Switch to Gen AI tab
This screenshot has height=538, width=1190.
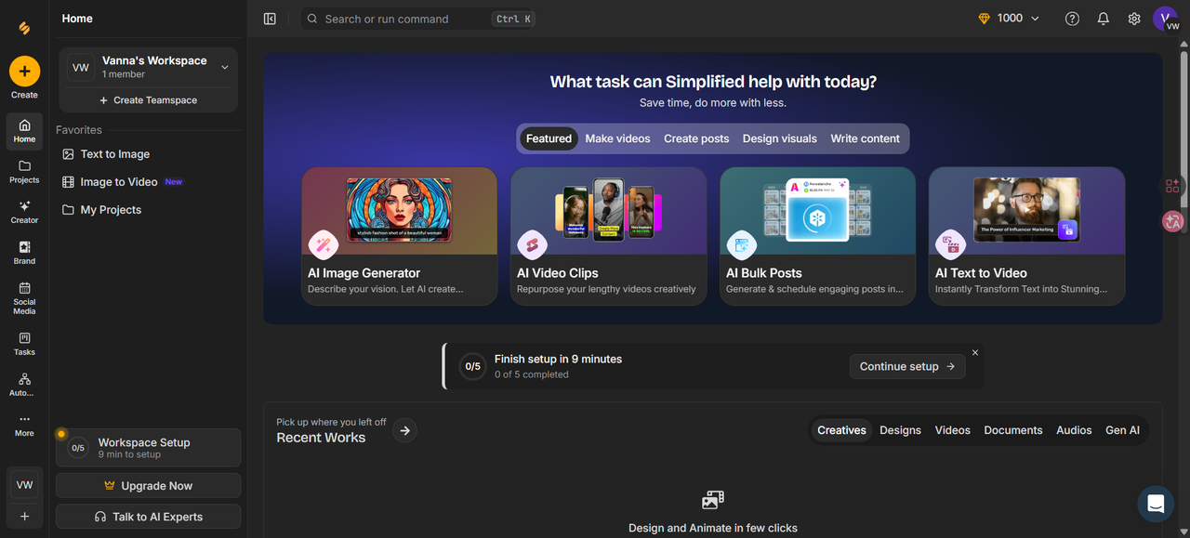tap(1122, 430)
